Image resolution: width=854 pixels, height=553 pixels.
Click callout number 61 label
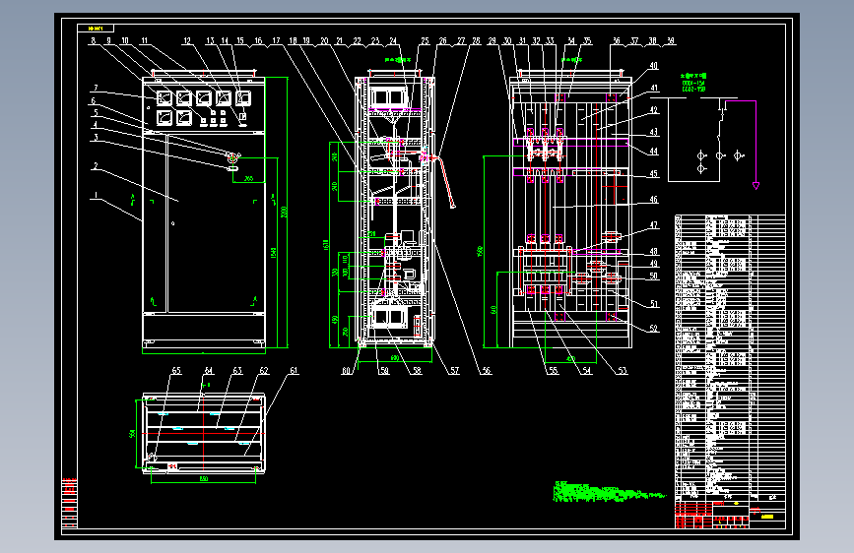[x=294, y=371]
